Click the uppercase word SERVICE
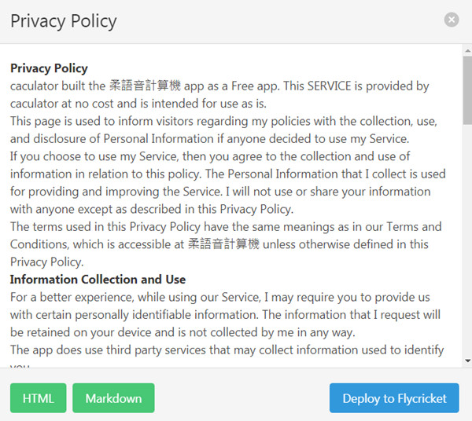 [348, 86]
